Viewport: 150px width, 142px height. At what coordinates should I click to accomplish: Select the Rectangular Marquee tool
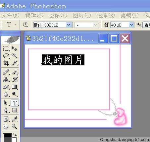click(6, 48)
